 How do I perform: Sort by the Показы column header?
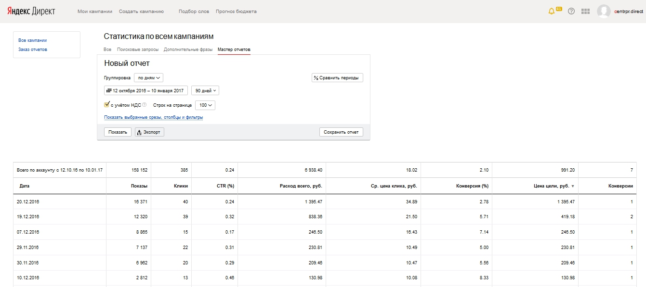pos(139,186)
